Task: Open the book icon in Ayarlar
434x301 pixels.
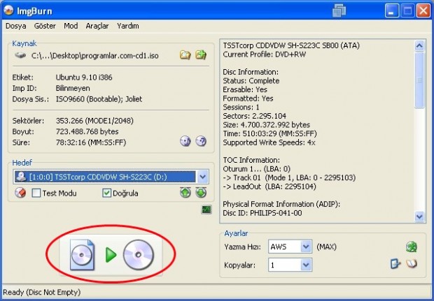Action: click(x=412, y=264)
